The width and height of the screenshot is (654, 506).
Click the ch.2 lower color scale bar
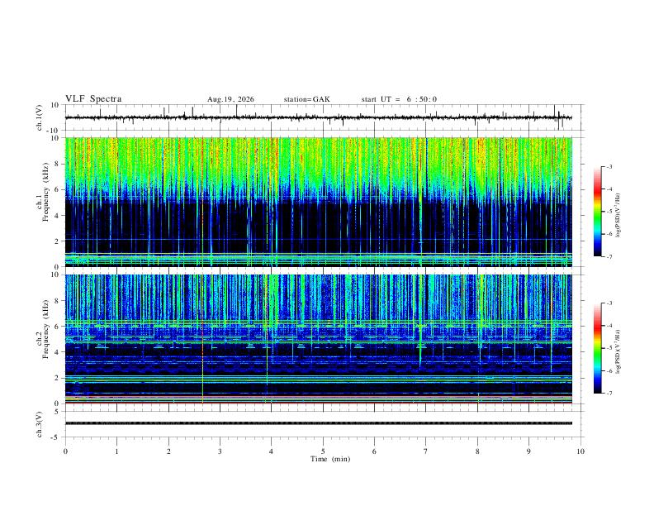click(x=597, y=348)
